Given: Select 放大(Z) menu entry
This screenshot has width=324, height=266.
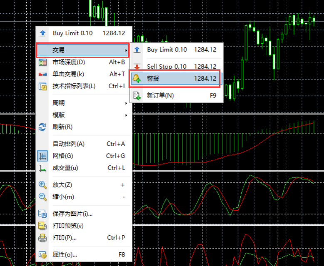Looking at the screenshot, I should (84, 185).
